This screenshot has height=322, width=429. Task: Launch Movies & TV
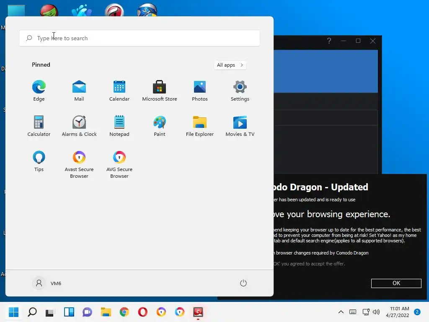[240, 126]
